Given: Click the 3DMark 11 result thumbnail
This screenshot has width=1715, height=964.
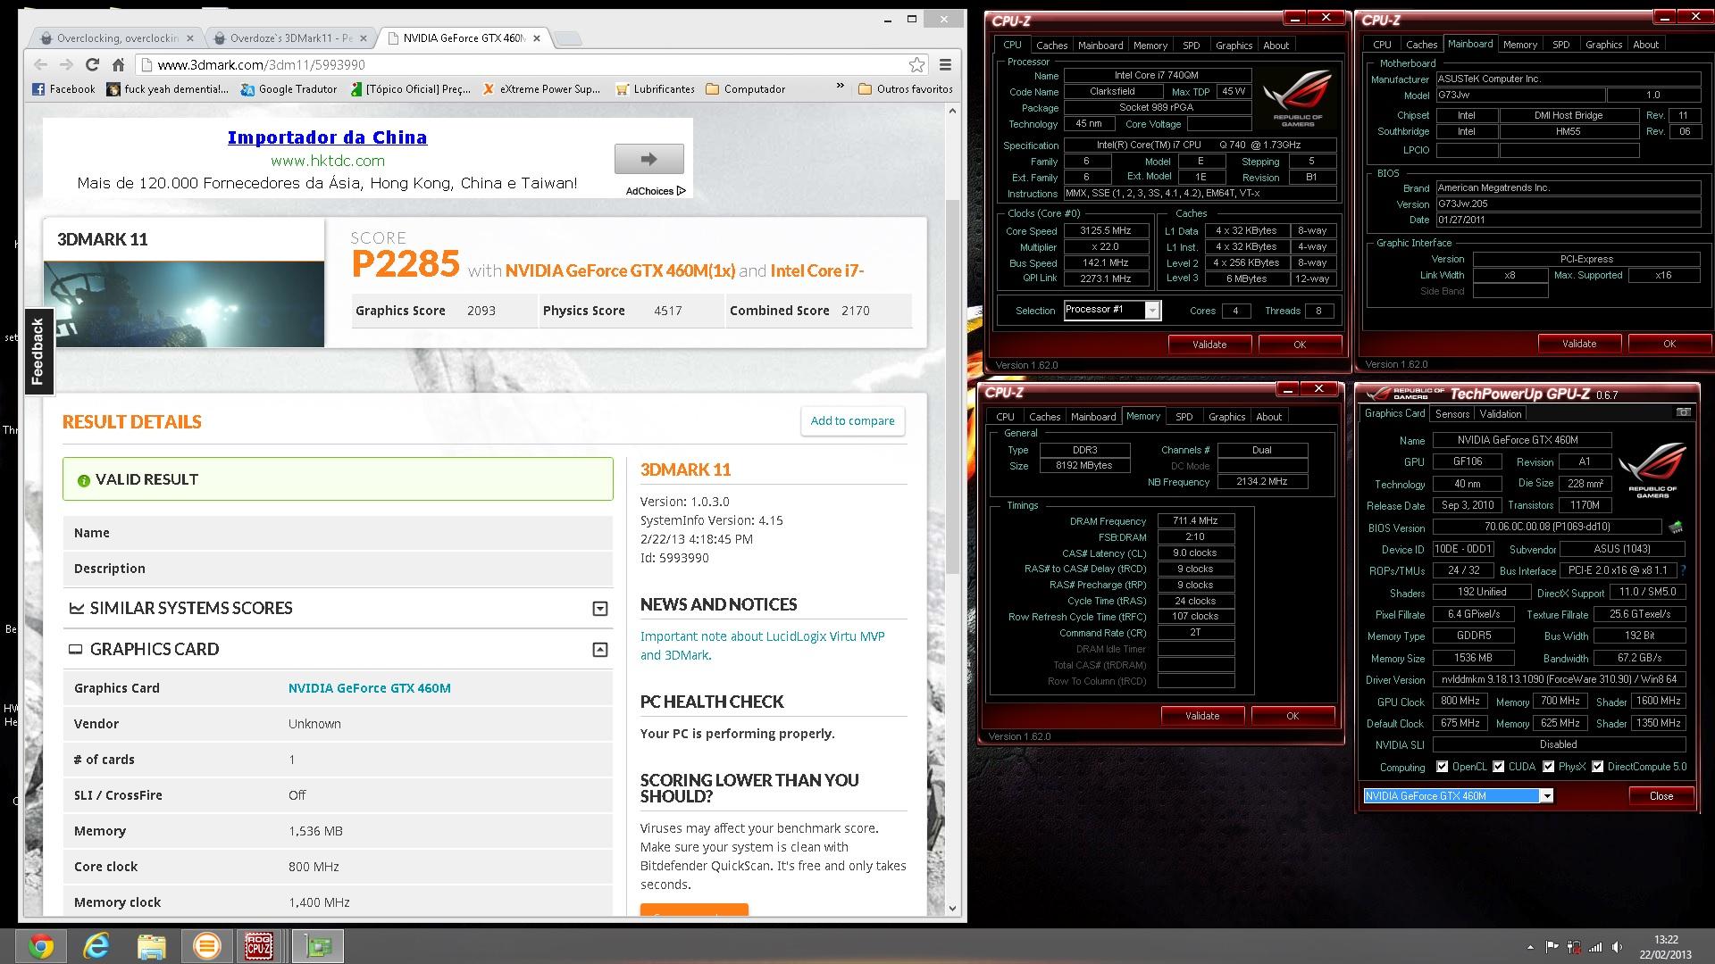Looking at the screenshot, I should click(184, 303).
